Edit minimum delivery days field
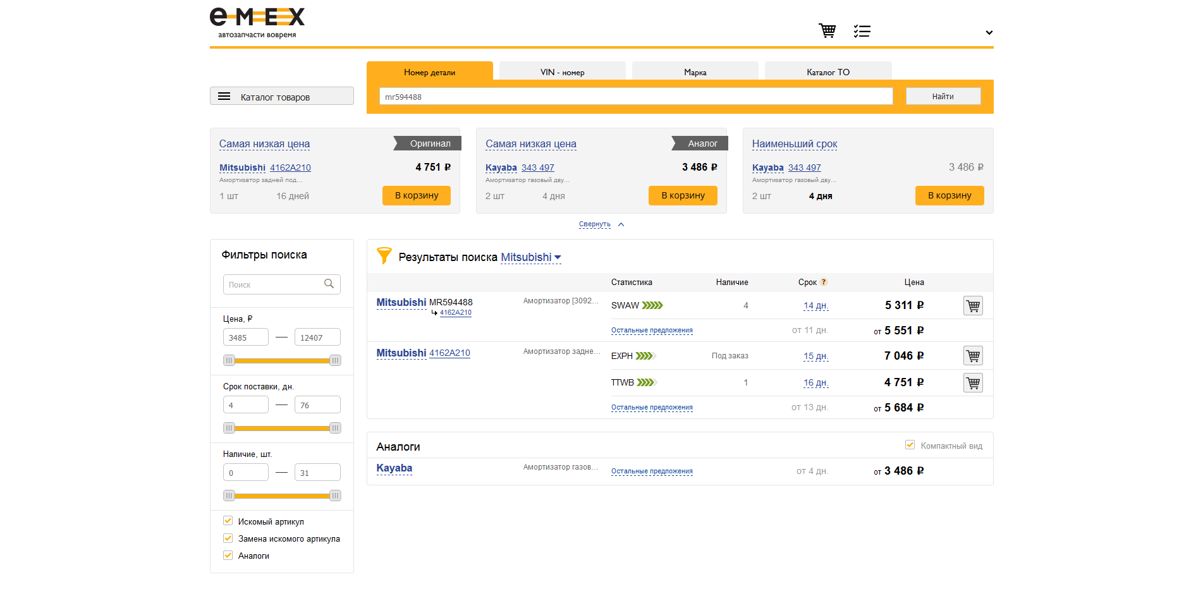Image resolution: width=1203 pixels, height=596 pixels. pos(246,405)
